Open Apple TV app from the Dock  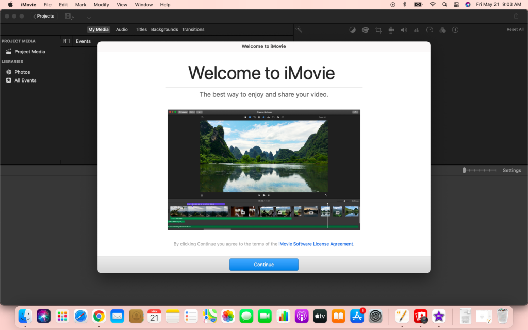(320, 316)
